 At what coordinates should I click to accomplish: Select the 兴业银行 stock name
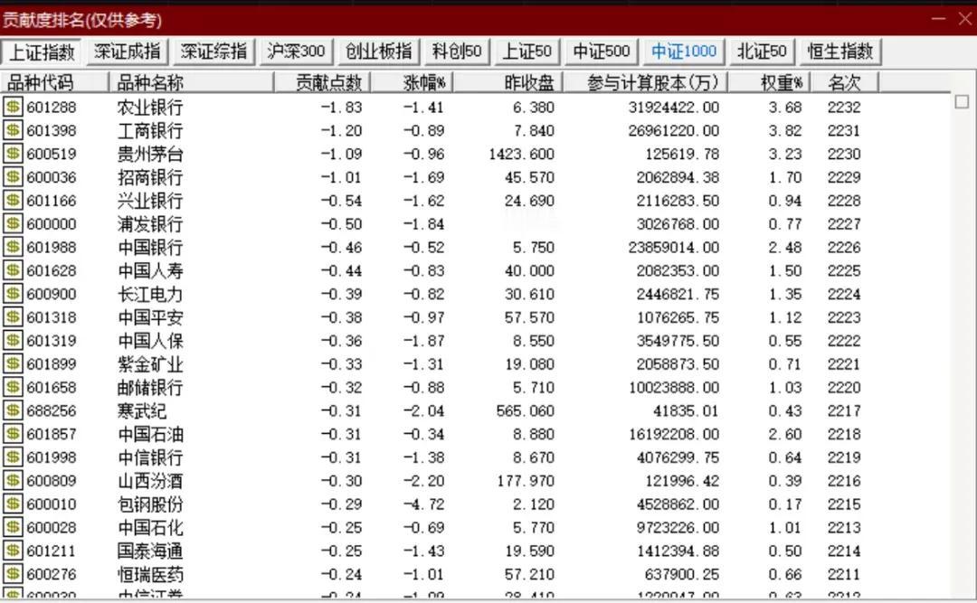[150, 201]
